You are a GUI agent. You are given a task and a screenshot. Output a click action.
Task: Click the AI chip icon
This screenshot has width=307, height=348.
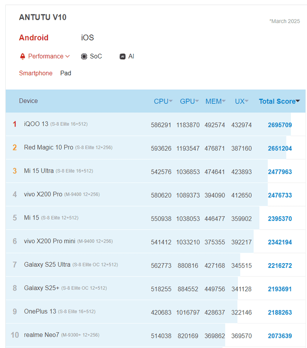click(122, 57)
